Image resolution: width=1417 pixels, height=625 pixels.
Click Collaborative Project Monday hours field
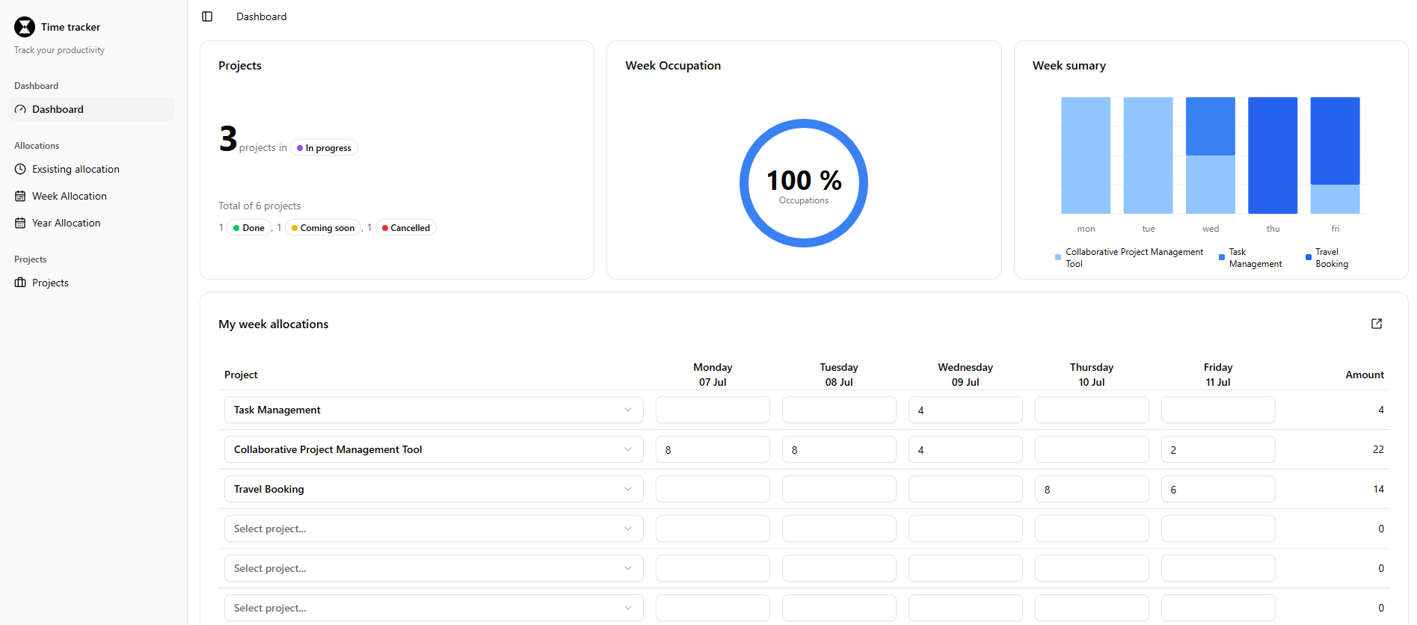click(x=713, y=449)
